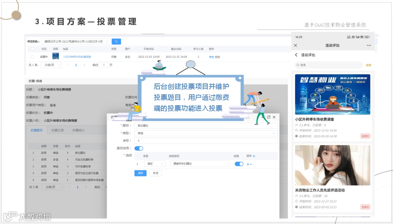Viewport: 393px width, 224px height.
Task: Go to the next page in the lower pager
Action: click(86, 187)
